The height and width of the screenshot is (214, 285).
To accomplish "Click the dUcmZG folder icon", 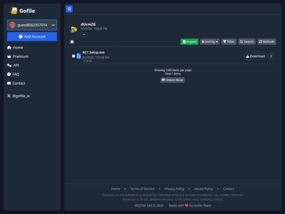I will click(x=74, y=29).
